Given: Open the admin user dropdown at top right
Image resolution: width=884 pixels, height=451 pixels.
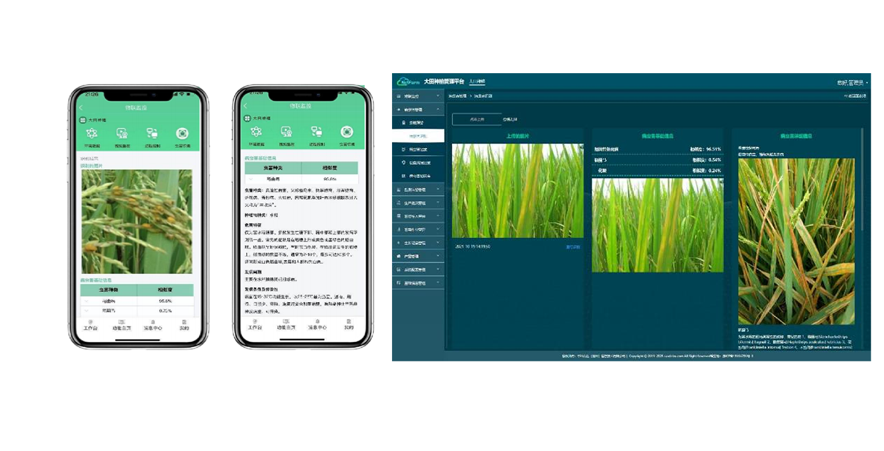Looking at the screenshot, I should (x=852, y=82).
